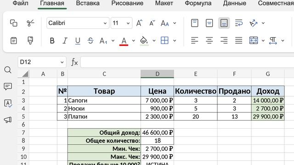Open the Файл menu
The height and width of the screenshot is (165, 294).
pyautogui.click(x=20, y=3)
